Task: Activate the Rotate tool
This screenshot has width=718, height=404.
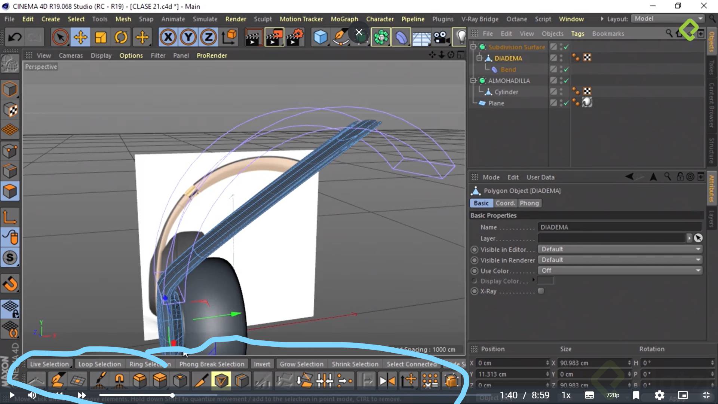Action: pos(121,37)
